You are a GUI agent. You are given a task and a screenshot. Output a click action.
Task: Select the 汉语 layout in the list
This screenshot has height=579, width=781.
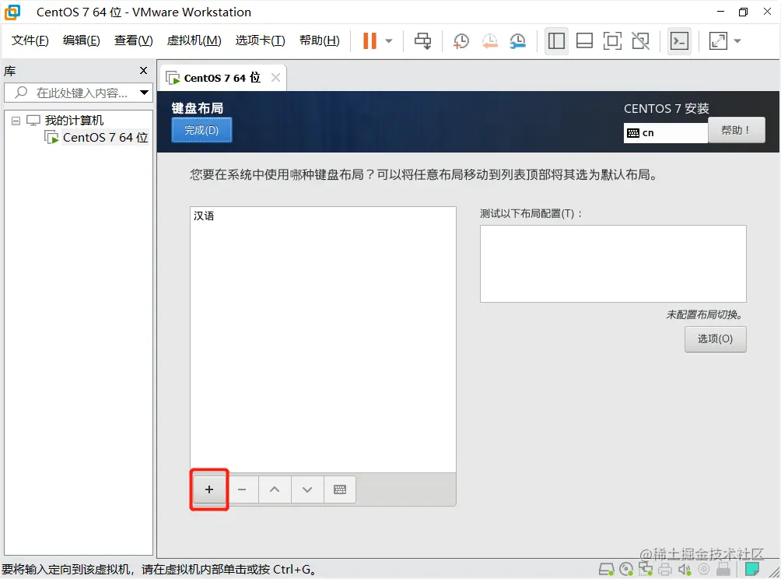(x=323, y=216)
